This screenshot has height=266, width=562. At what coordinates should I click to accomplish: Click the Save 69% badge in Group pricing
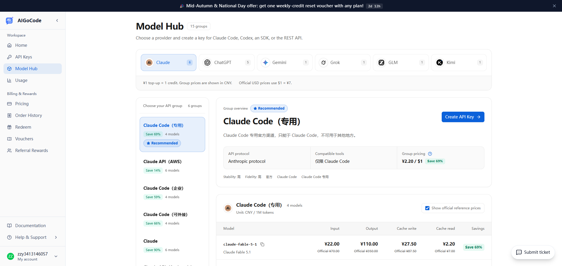pos(435,161)
